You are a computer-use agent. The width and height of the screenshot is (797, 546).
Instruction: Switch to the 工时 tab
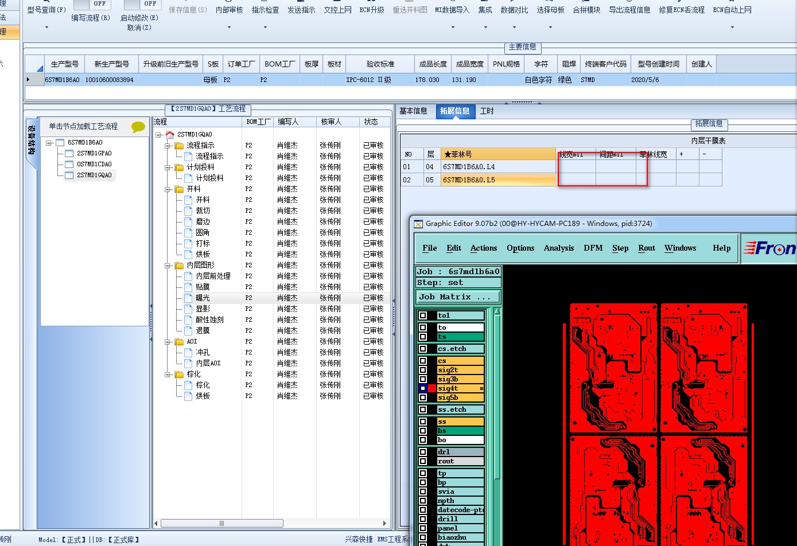(487, 111)
